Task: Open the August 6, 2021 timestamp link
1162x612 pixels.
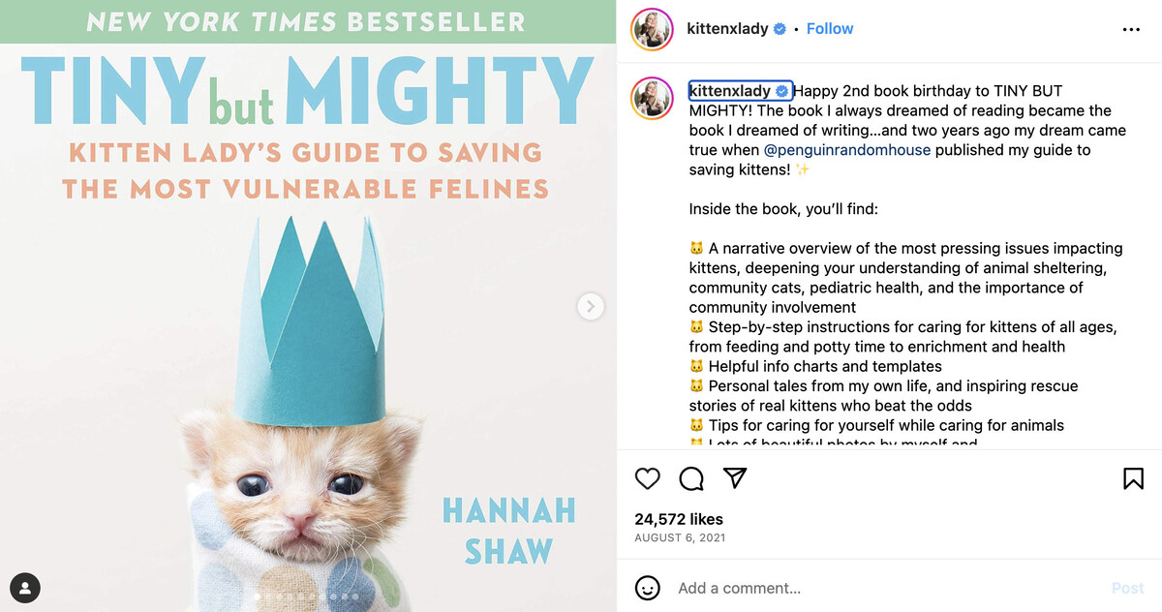Action: (x=680, y=537)
